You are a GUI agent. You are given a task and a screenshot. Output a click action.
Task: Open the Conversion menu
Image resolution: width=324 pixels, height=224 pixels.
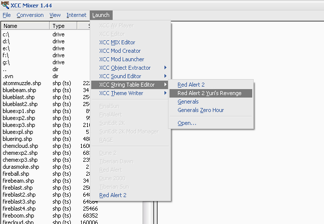[30, 15]
